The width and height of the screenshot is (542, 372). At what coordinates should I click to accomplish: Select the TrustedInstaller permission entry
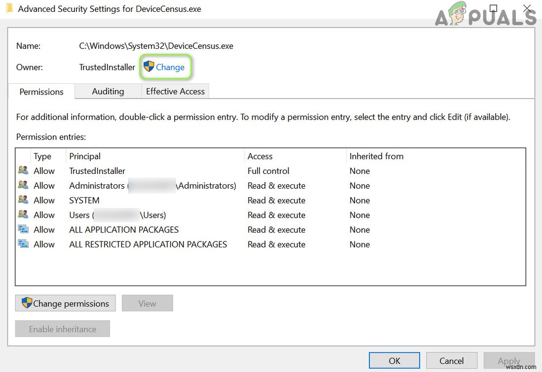point(271,170)
